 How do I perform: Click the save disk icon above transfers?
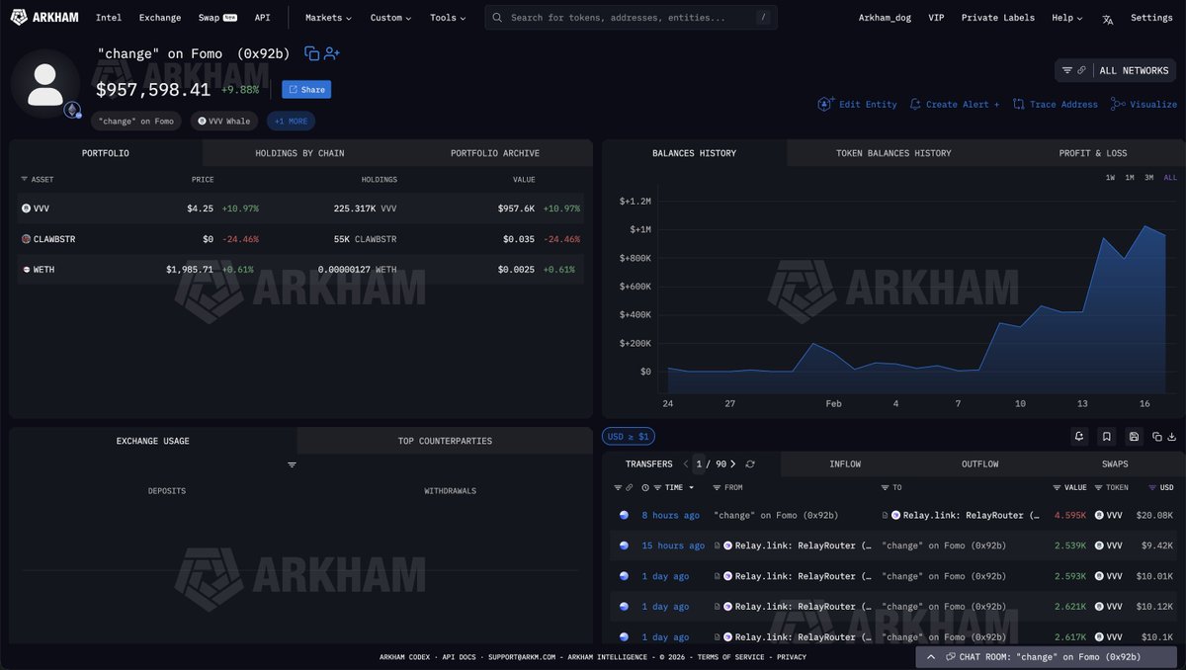click(1134, 436)
